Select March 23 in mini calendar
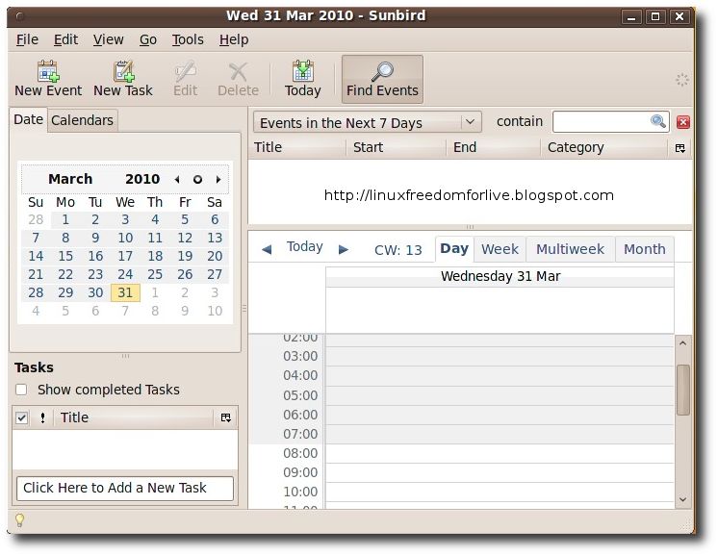This screenshot has height=556, width=718. click(x=95, y=274)
